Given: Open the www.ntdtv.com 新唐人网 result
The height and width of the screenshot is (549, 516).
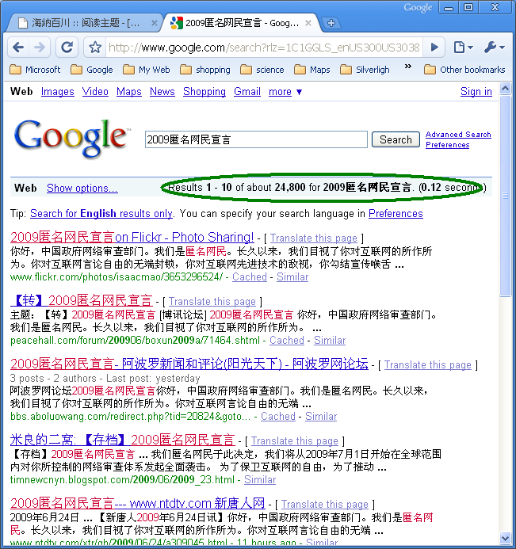Looking at the screenshot, I should click(x=137, y=504).
